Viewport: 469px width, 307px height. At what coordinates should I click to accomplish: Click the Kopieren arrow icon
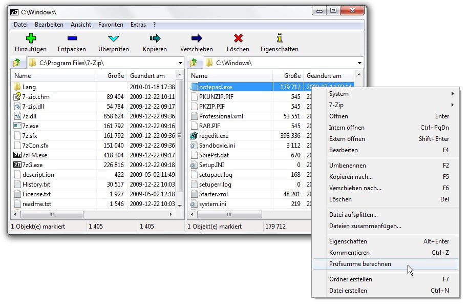(x=155, y=38)
